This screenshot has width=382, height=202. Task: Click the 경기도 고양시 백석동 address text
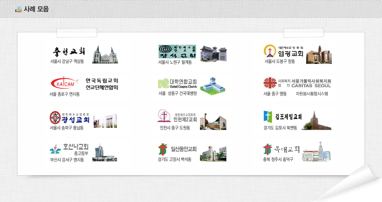[x=174, y=159]
